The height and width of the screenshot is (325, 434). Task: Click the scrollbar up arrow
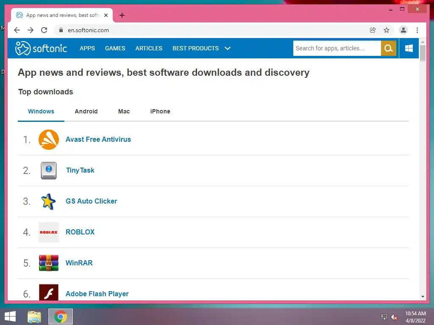pos(423,42)
